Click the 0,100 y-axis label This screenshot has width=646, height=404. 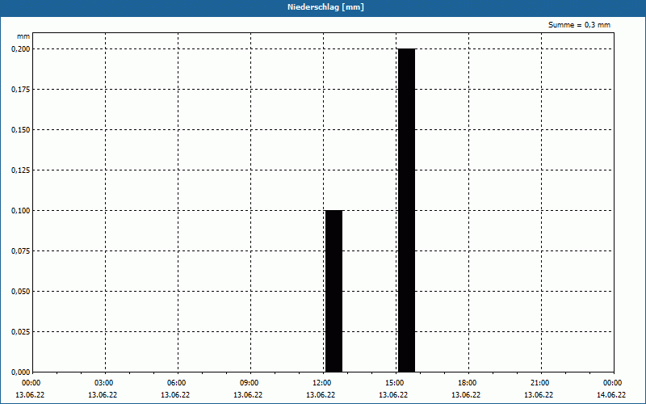[x=20, y=211]
